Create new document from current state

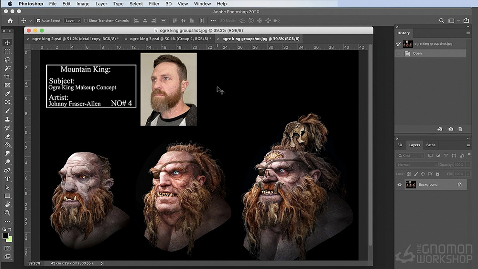(440, 129)
